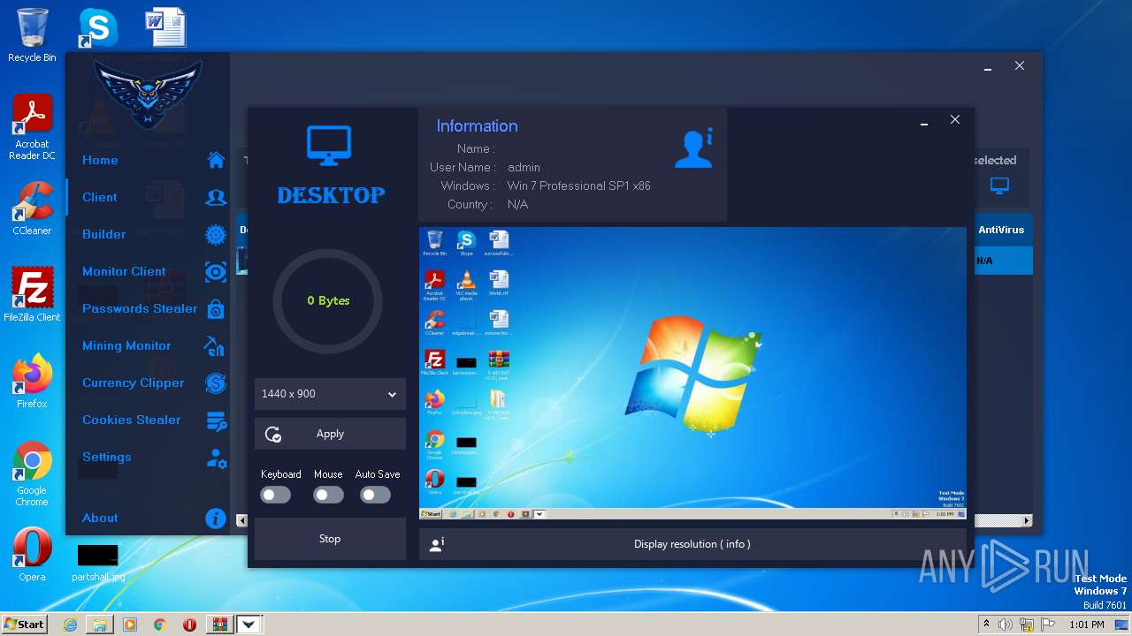Click the right arrow of horizontal scrollbar
Viewport: 1132px width, 636px height.
[x=1027, y=521]
